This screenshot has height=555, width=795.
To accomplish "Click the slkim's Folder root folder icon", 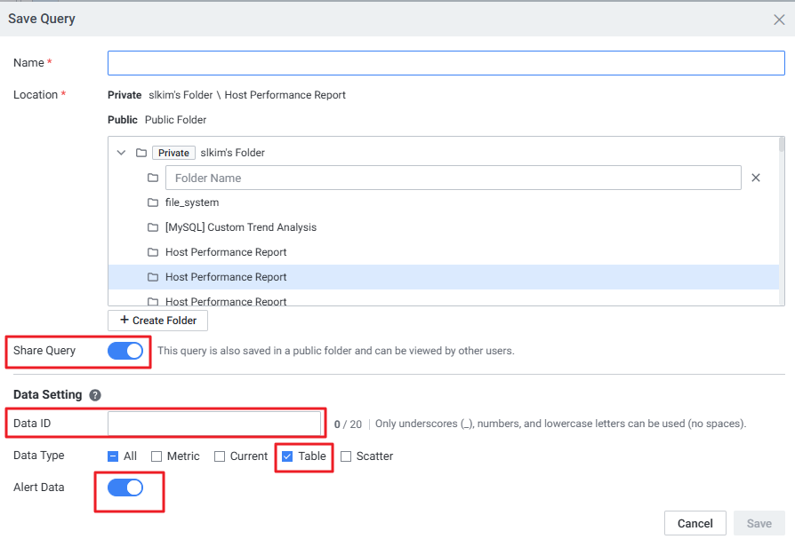I will (x=141, y=153).
